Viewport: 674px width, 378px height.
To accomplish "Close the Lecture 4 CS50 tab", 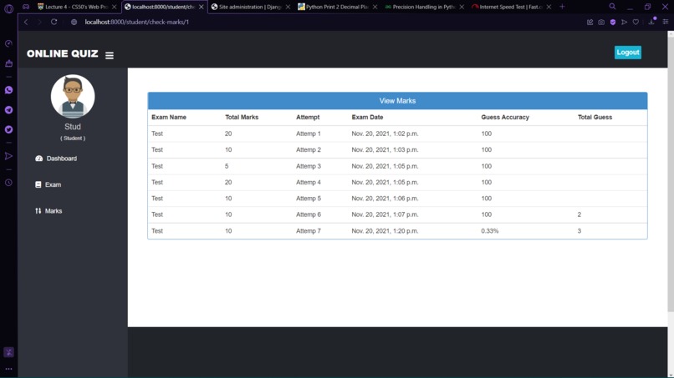I will pyautogui.click(x=114, y=7).
